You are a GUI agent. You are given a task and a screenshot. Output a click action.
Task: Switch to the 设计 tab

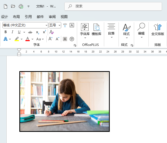pos(4,17)
